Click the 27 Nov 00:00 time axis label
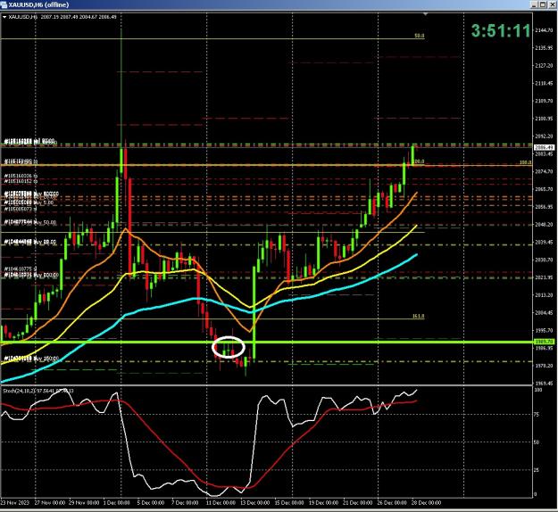 pos(49,503)
